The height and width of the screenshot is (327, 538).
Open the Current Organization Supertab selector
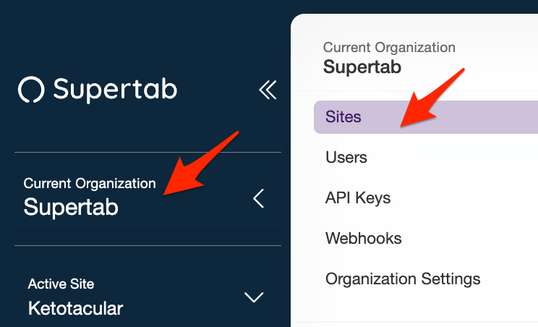[x=148, y=198]
